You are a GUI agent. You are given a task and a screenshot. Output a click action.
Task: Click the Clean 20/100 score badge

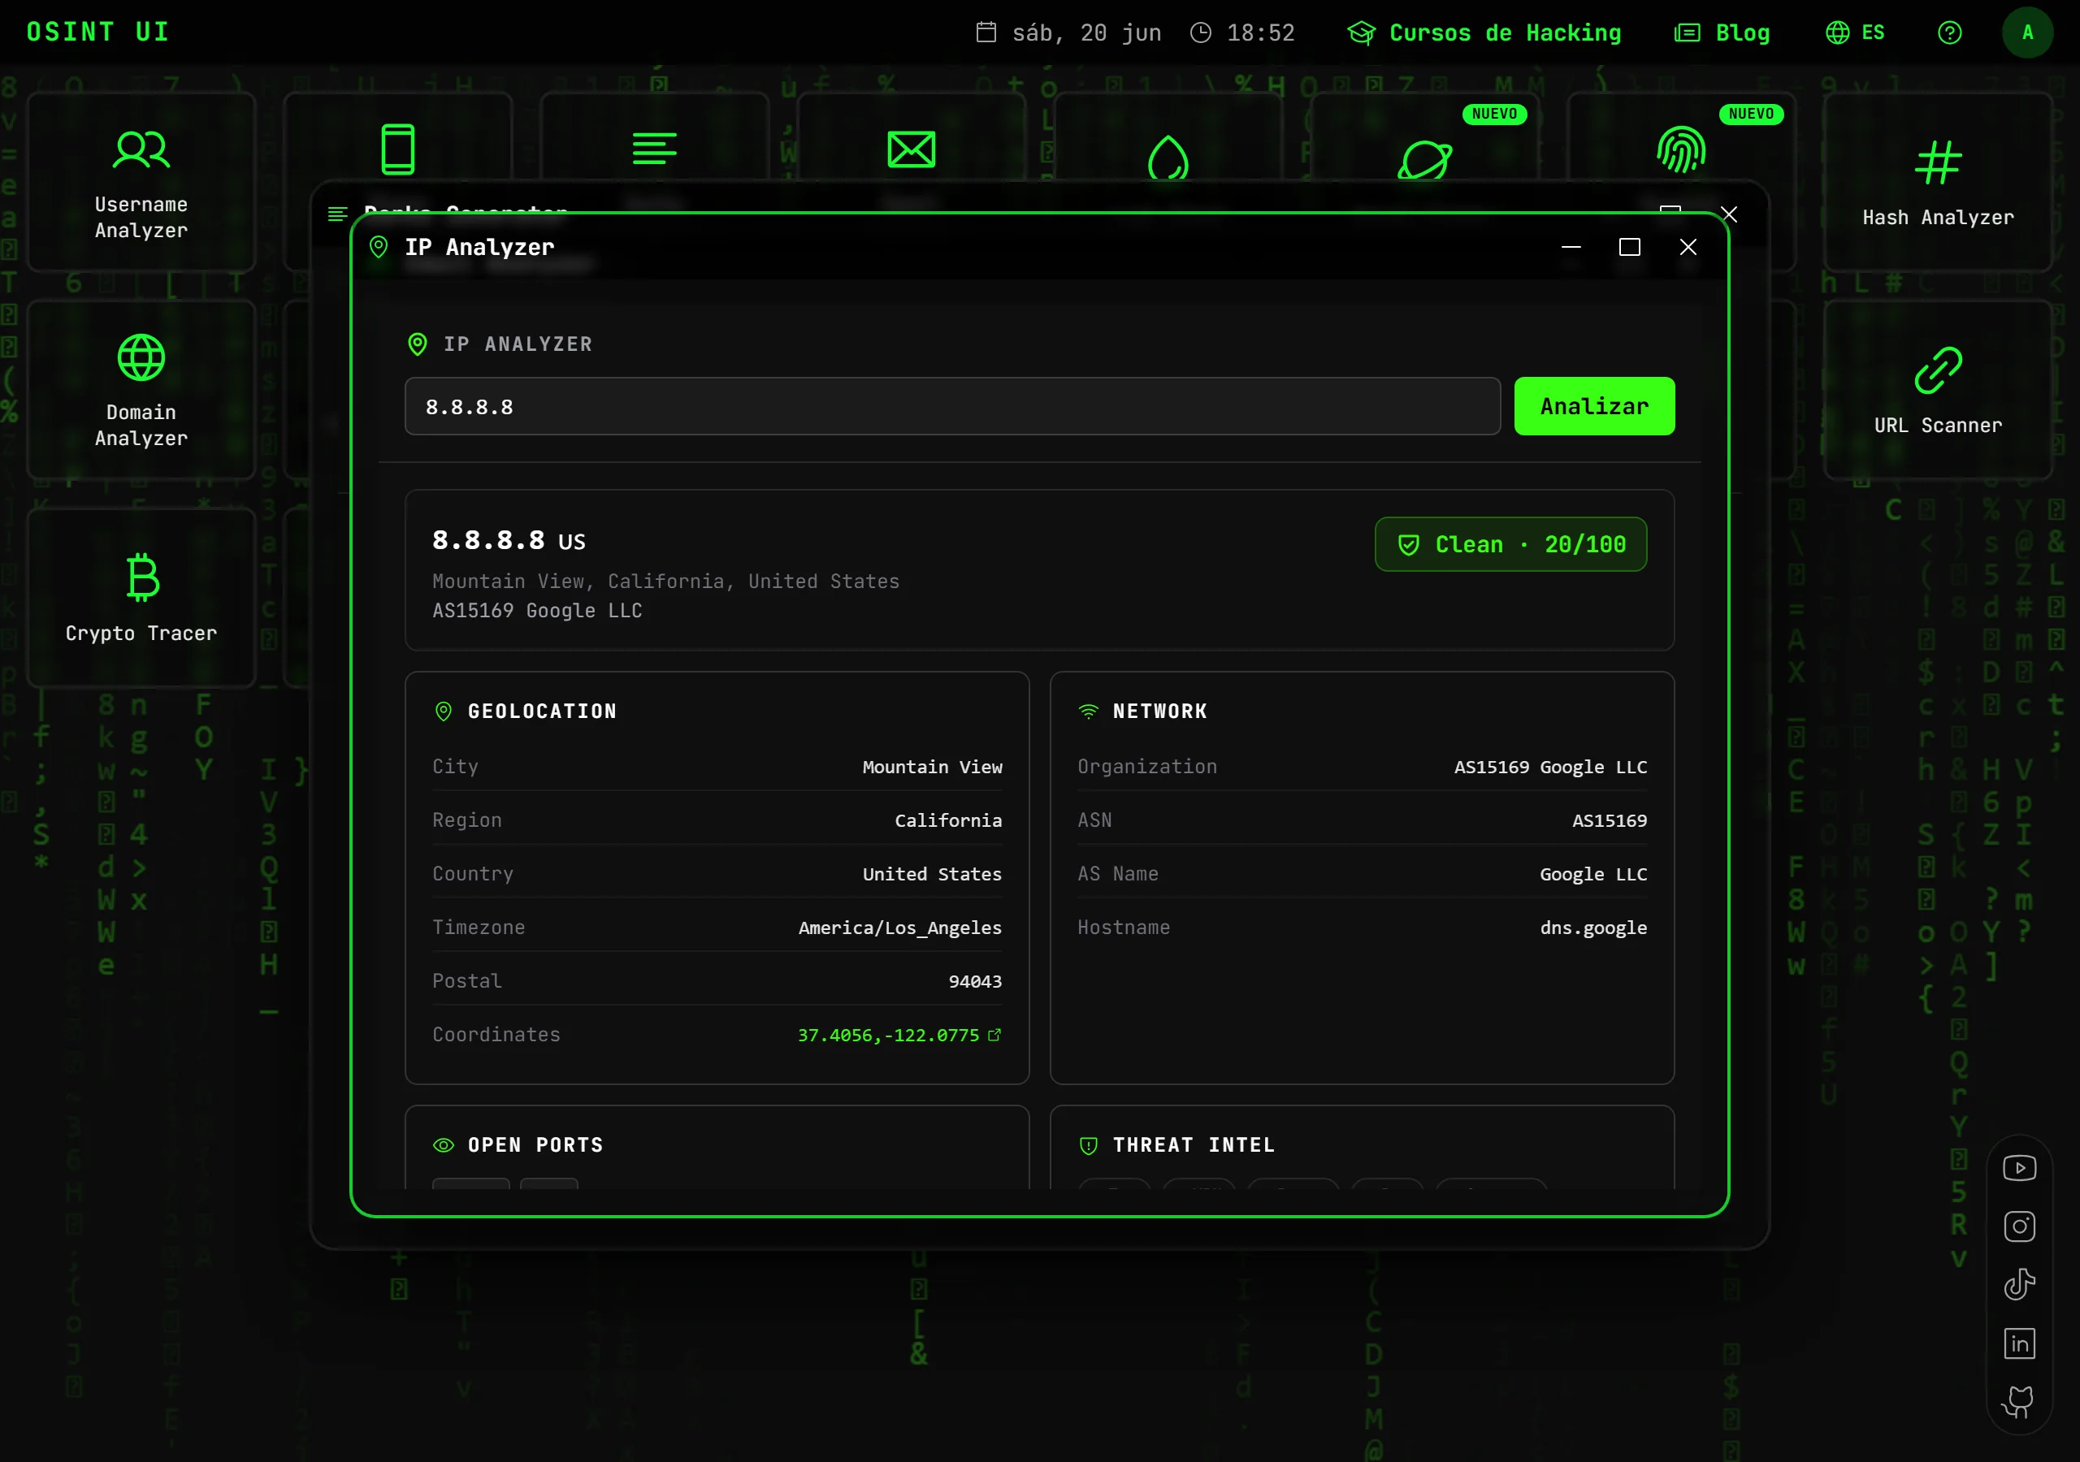coord(1511,544)
